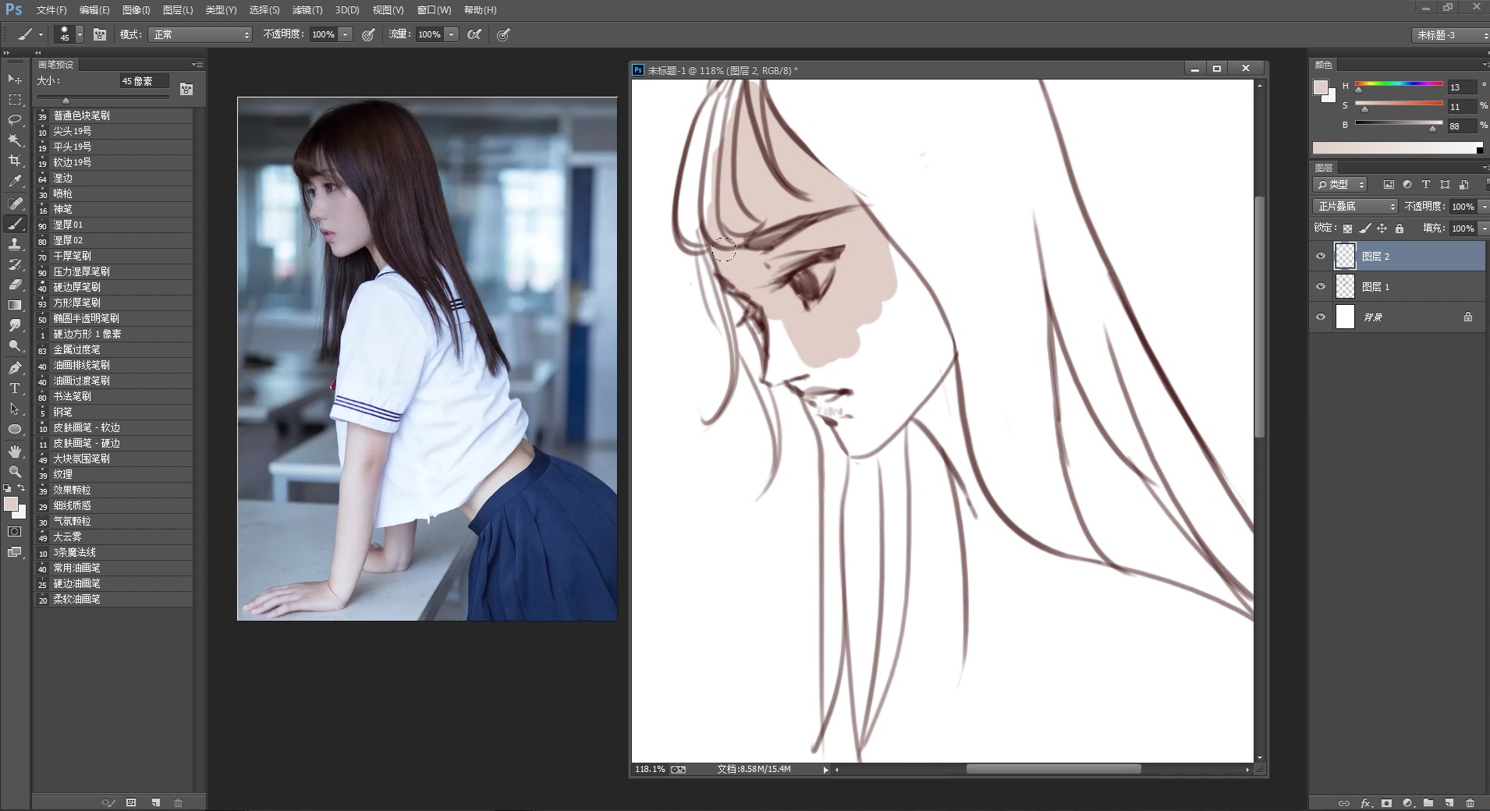
Task: Toggle pressure for size button
Action: (x=503, y=34)
